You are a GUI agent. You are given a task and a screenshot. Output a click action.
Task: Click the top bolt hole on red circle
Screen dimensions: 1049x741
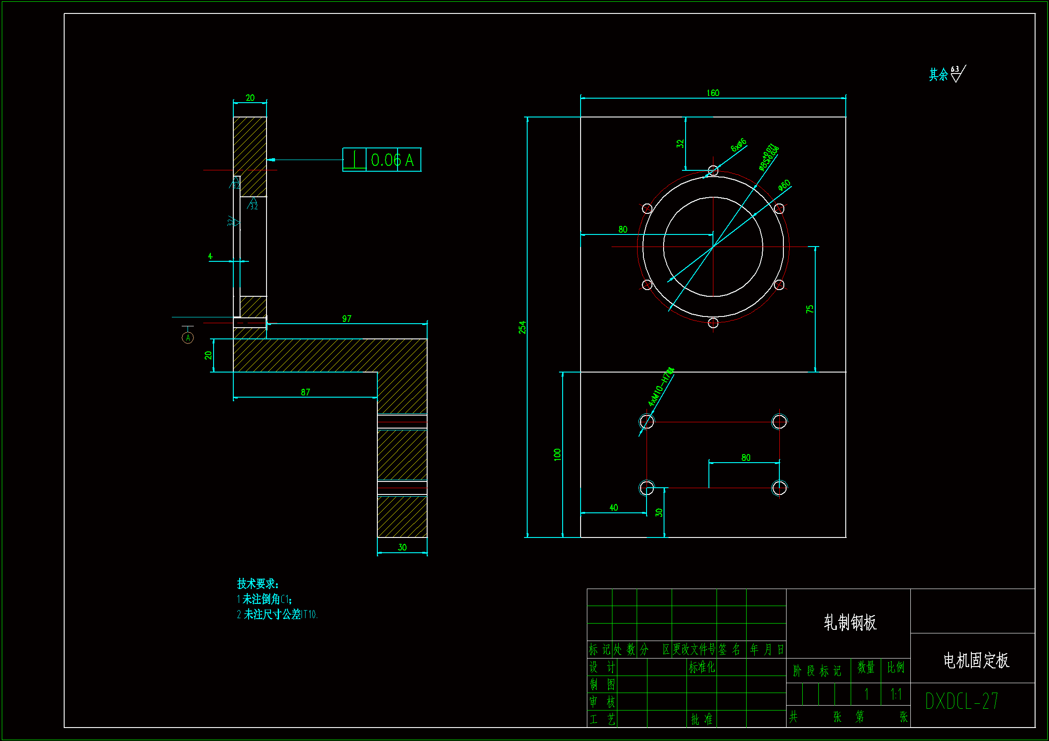pyautogui.click(x=713, y=171)
